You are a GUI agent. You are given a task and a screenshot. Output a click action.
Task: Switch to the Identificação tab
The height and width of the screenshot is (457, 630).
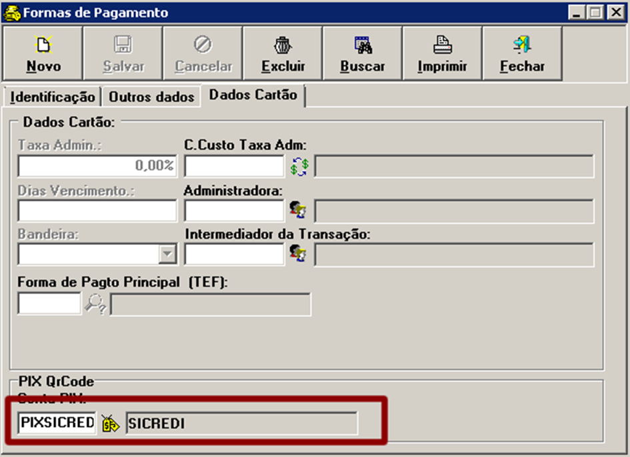[x=53, y=97]
